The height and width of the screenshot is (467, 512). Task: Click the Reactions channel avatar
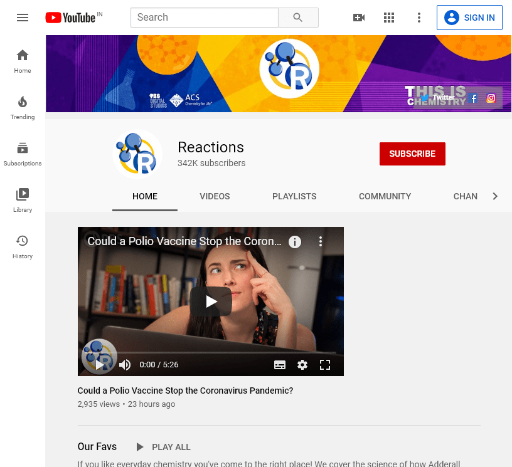pos(137,154)
